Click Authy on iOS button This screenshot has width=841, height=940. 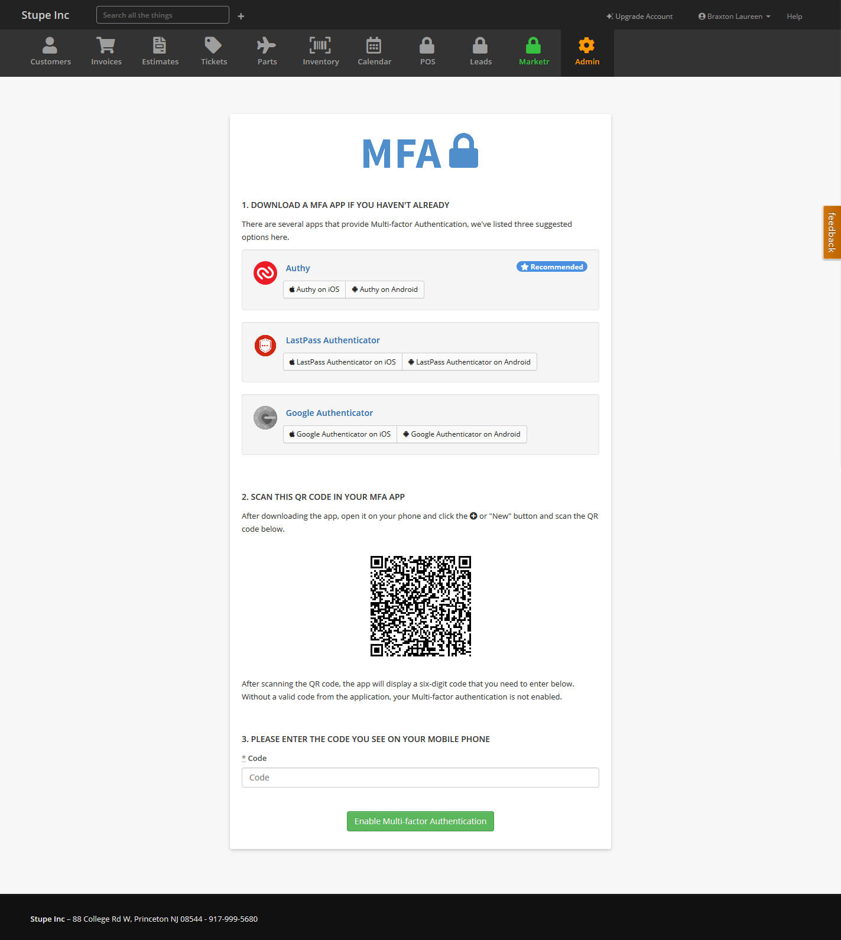point(314,290)
